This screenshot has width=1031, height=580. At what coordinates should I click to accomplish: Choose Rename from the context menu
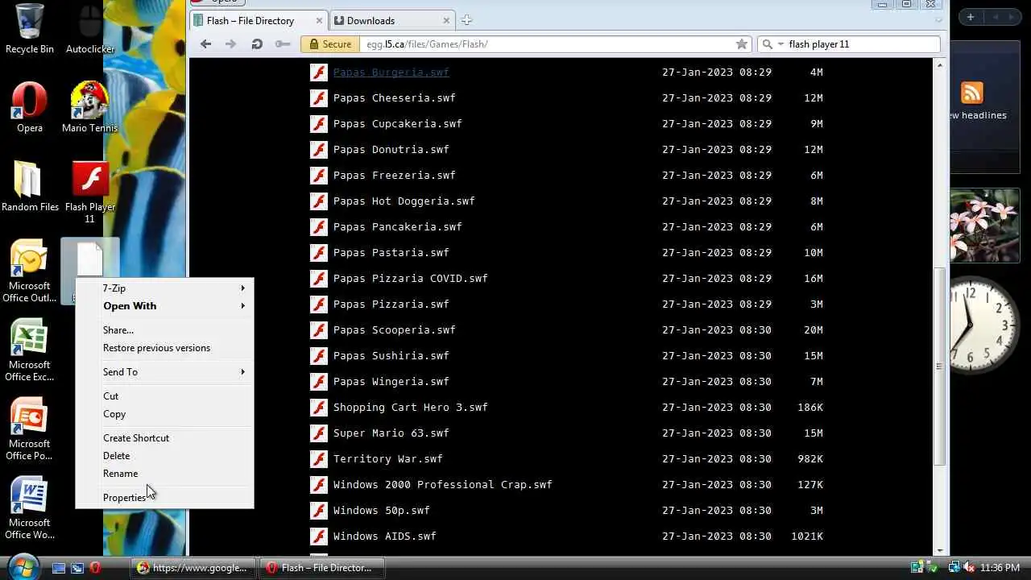[164, 473]
